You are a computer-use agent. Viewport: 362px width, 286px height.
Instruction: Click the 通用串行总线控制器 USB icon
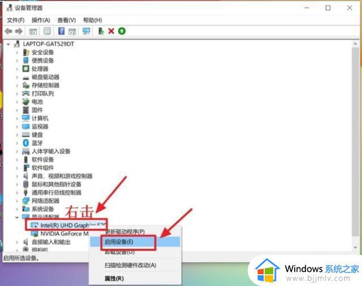(26, 192)
